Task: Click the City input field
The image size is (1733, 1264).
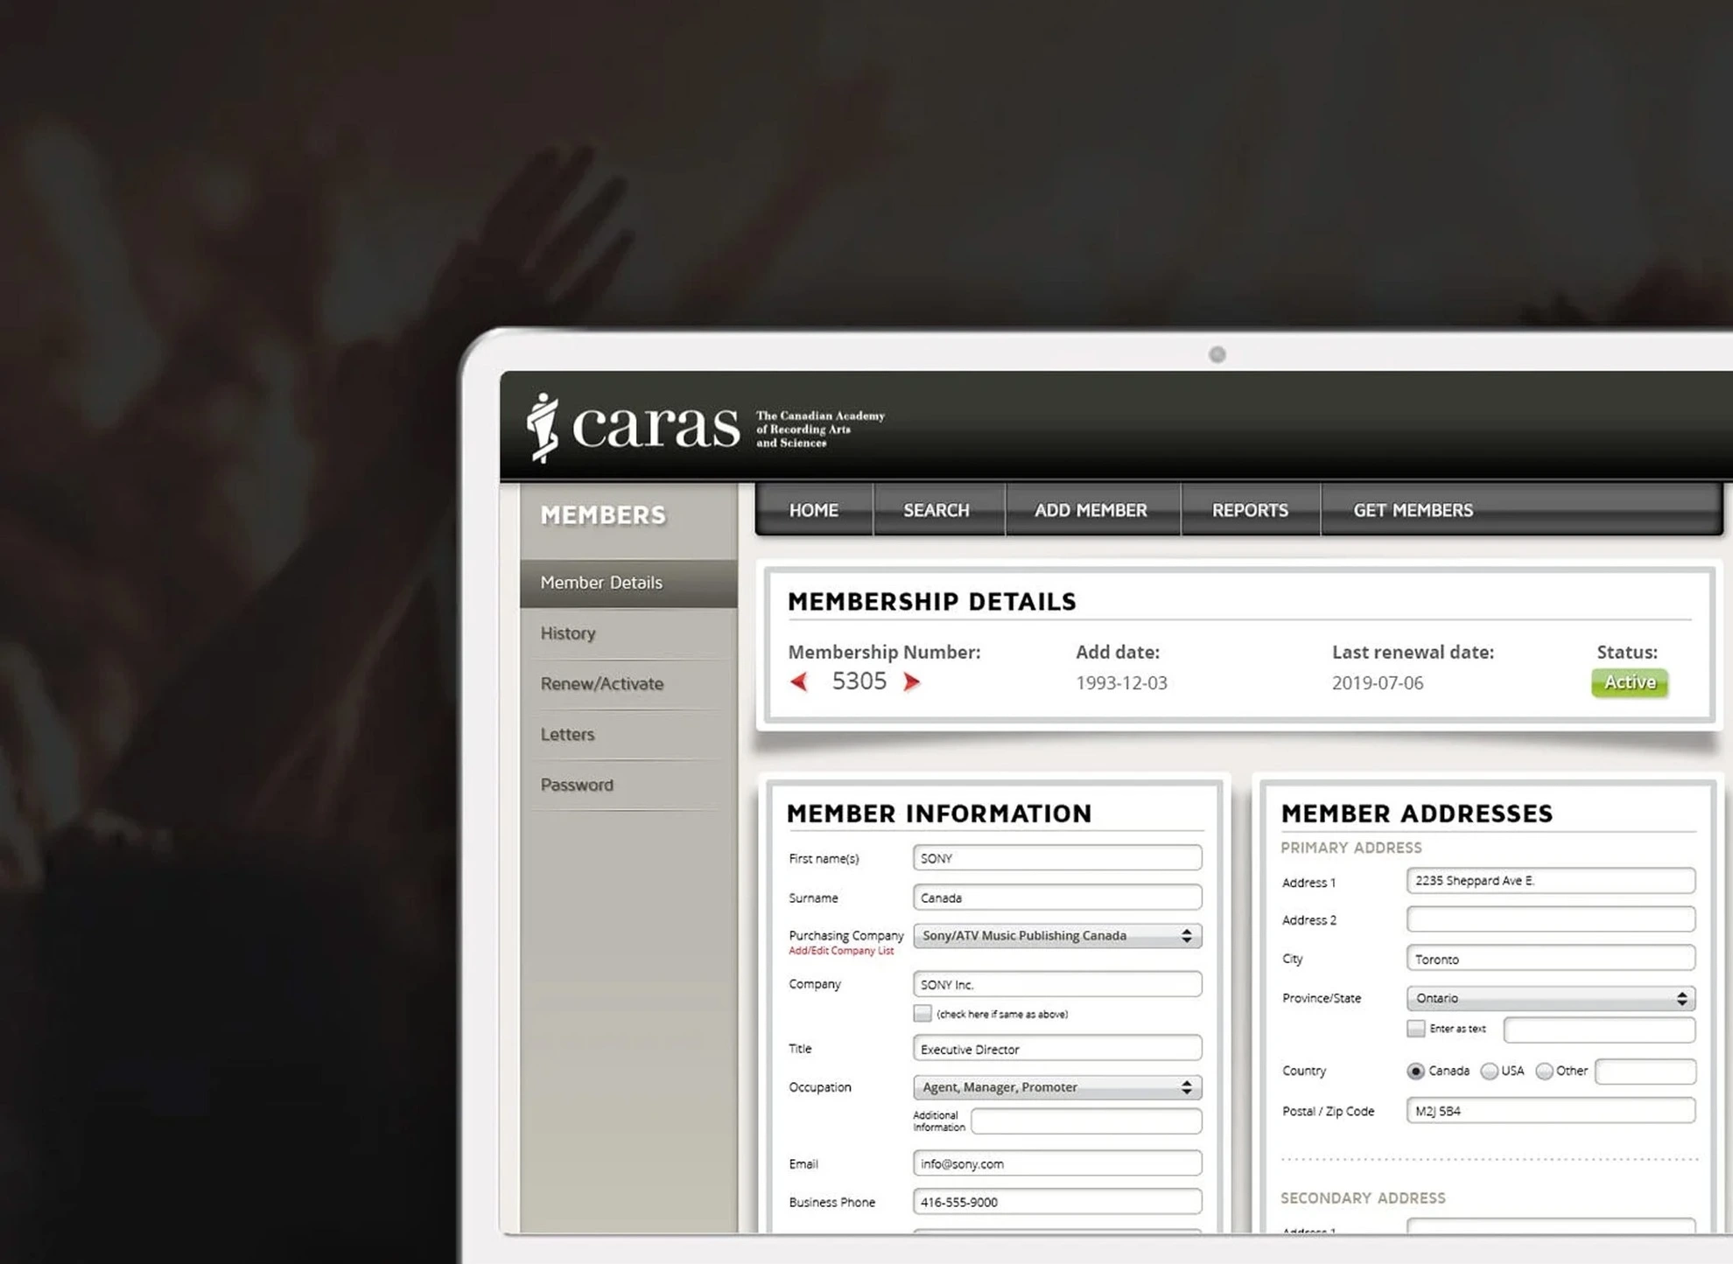Action: [x=1551, y=959]
